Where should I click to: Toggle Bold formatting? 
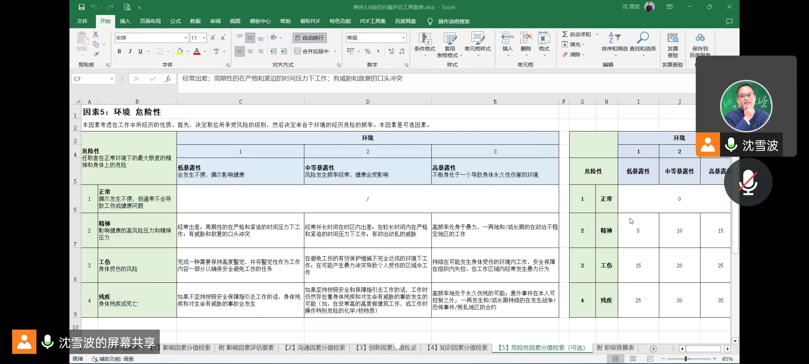pos(119,51)
